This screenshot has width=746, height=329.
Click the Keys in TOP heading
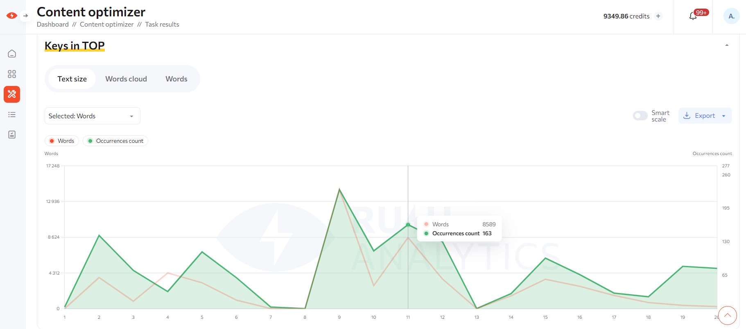point(75,45)
